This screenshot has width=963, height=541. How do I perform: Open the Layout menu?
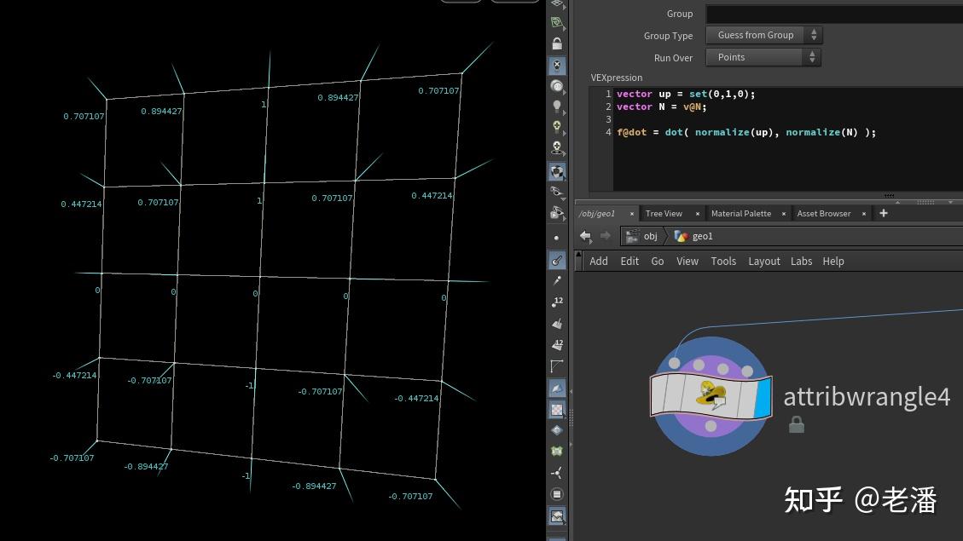(764, 262)
